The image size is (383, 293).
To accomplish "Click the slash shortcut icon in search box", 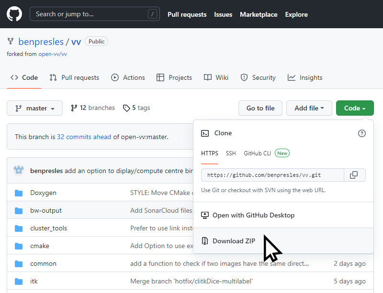I will [x=152, y=14].
